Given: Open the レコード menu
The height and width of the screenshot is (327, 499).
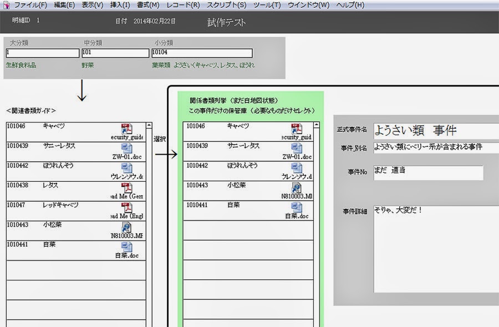Looking at the screenshot, I should point(180,4).
